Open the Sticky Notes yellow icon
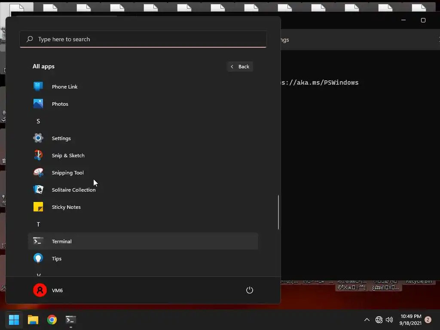The height and width of the screenshot is (330, 440). 38,207
